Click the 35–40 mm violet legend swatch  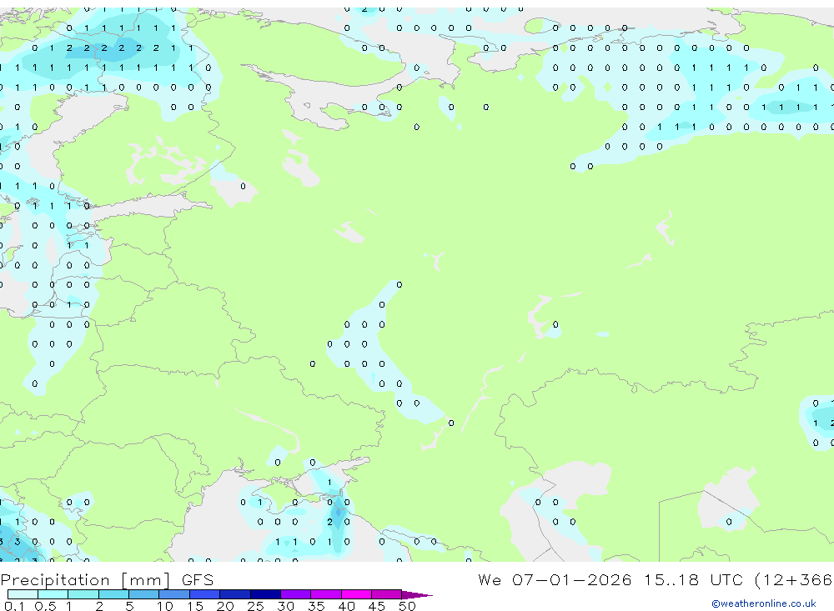[325, 594]
